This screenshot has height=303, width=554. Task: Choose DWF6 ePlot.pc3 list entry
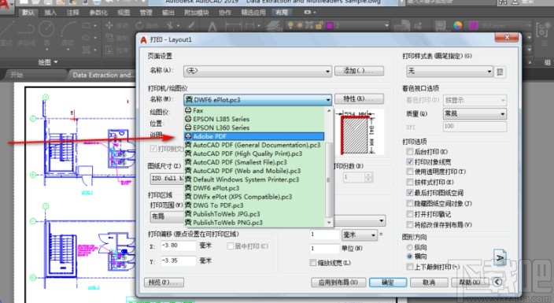(x=253, y=188)
